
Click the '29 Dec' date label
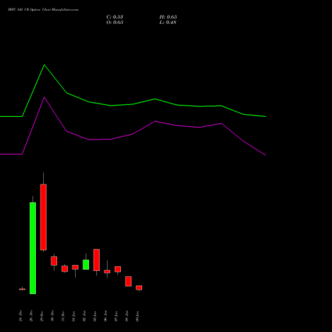[42, 316]
